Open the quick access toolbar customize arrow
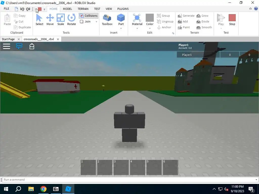Image resolution: width=259 pixels, height=194 pixels. pos(44,9)
